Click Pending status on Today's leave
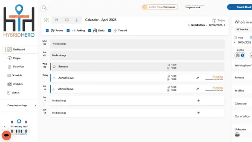Viewport: 252px width, 142px height. [x=218, y=77]
